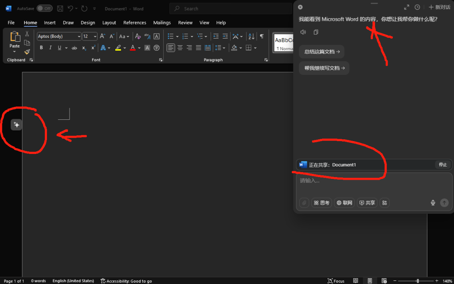Click the attachment paperclip icon
Viewport: 454px width, 284px height.
[304, 203]
